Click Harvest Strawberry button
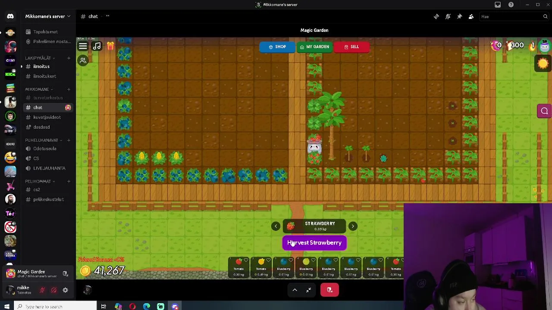 click(314, 243)
